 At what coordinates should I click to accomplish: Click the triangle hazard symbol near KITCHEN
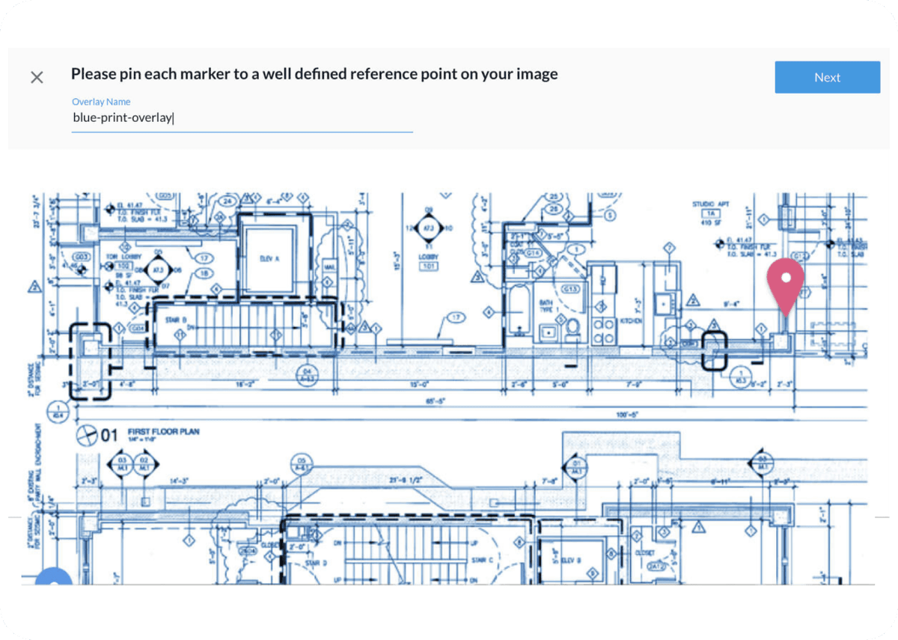(692, 299)
